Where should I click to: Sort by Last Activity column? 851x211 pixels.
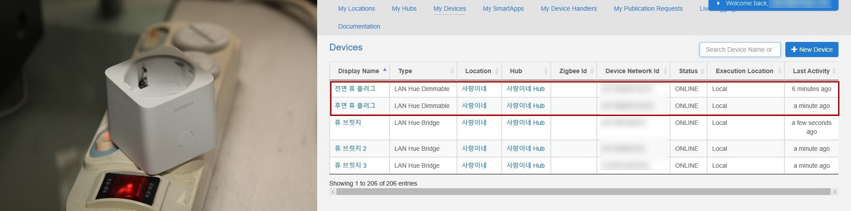tap(811, 71)
